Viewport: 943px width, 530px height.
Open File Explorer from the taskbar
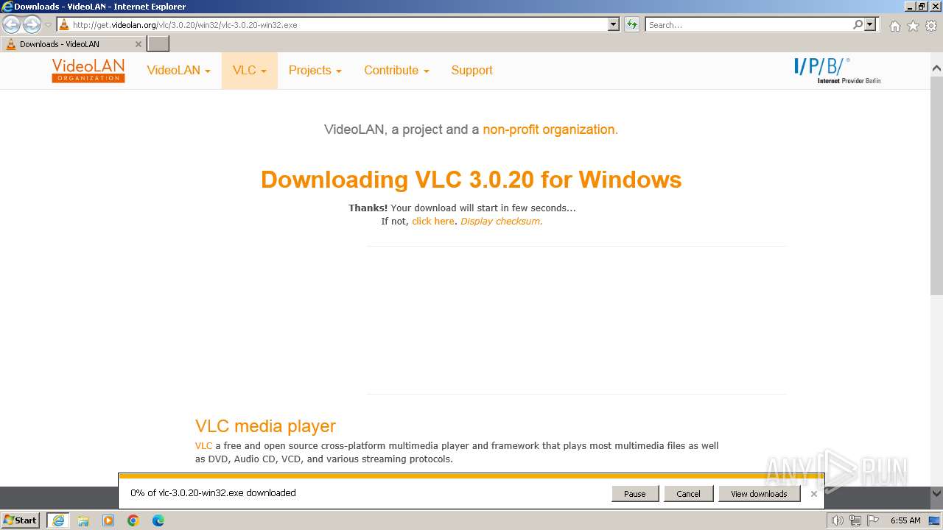pos(83,520)
